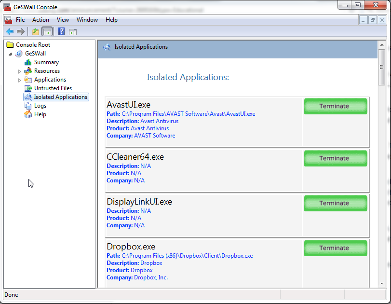This screenshot has width=391, height=304.
Task: Toggle the Show/Hide Console Tree icon
Action: point(47,32)
